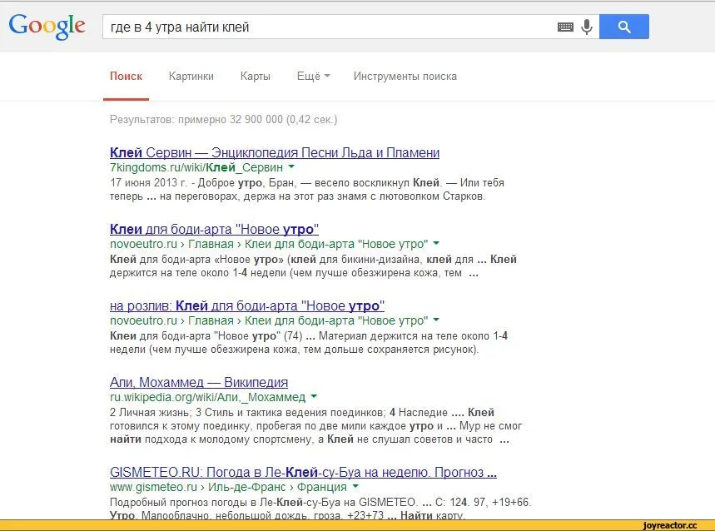Open Али, Мохаммед — Википедия result
Image resolution: width=715 pixels, height=531 pixels.
[199, 382]
